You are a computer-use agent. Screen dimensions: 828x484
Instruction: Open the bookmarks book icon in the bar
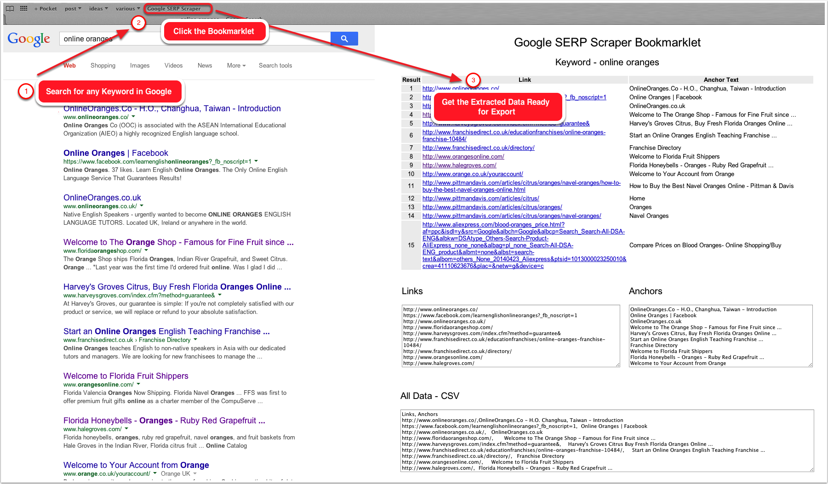point(10,8)
